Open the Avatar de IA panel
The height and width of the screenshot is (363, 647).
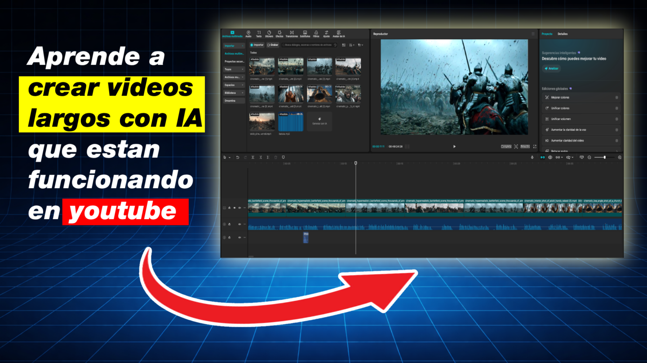(x=339, y=34)
